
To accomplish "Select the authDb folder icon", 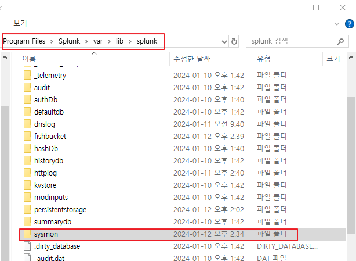I will point(27,99).
